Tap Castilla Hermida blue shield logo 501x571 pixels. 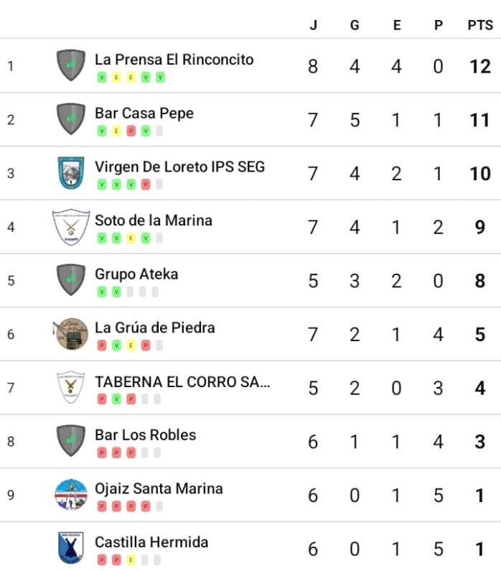click(x=71, y=548)
